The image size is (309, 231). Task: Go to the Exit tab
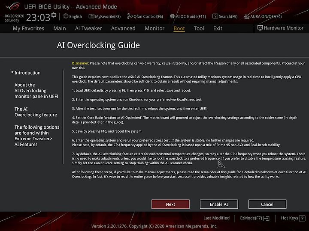point(218,29)
